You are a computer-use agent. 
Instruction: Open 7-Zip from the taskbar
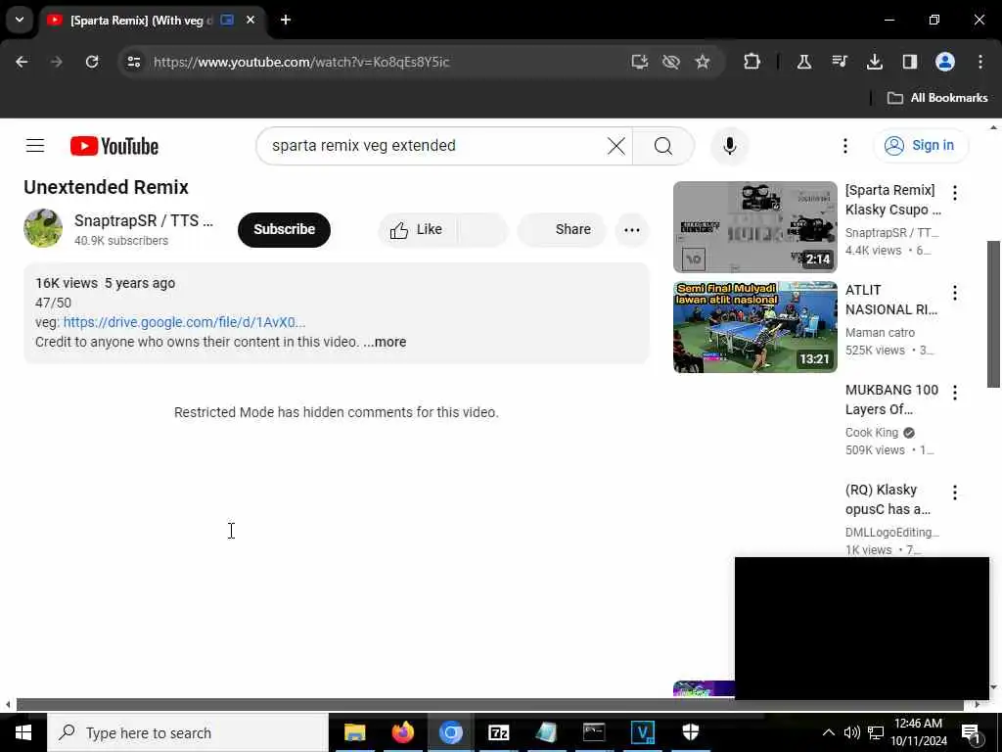click(x=498, y=732)
